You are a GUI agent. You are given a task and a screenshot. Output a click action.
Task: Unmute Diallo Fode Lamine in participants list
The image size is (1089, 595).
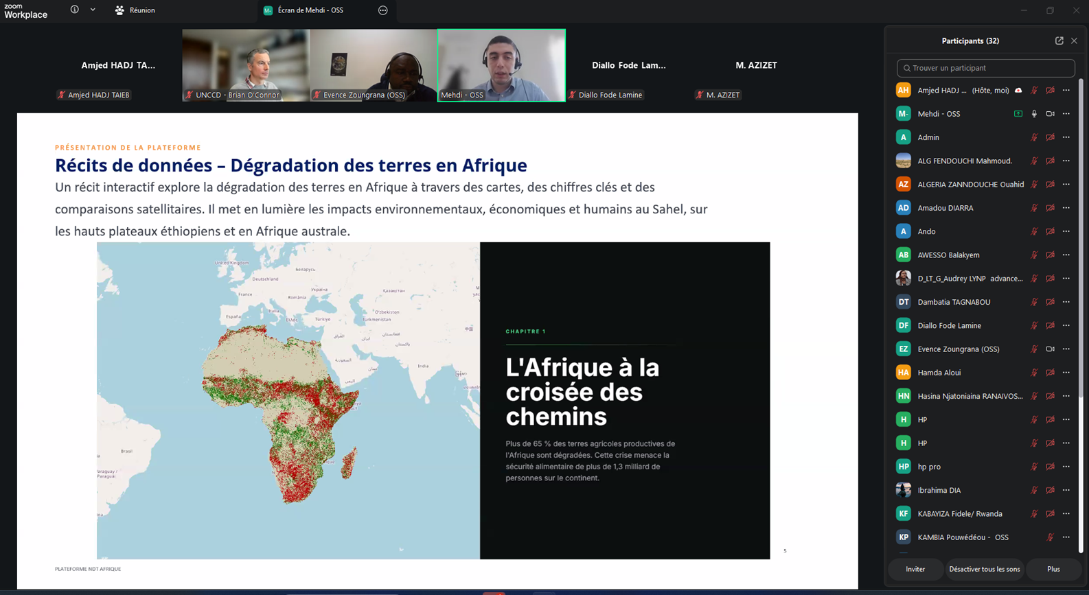click(1034, 325)
